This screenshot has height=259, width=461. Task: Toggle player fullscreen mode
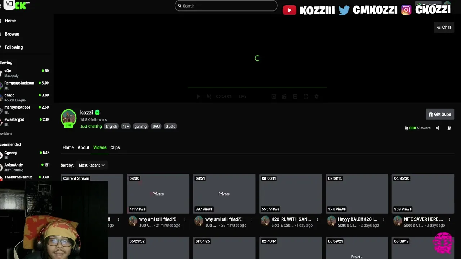click(306, 96)
